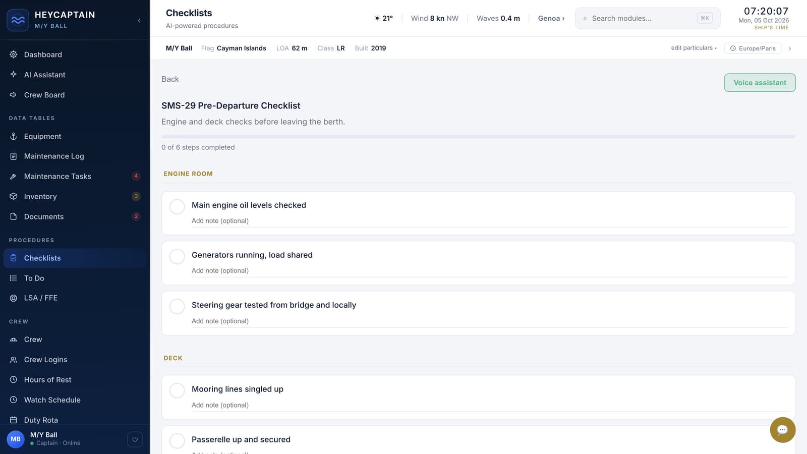Expand the Genoa location chevron
Image resolution: width=807 pixels, height=454 pixels.
tap(563, 19)
